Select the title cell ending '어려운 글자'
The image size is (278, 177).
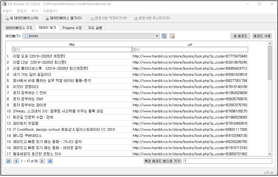tap(72, 148)
